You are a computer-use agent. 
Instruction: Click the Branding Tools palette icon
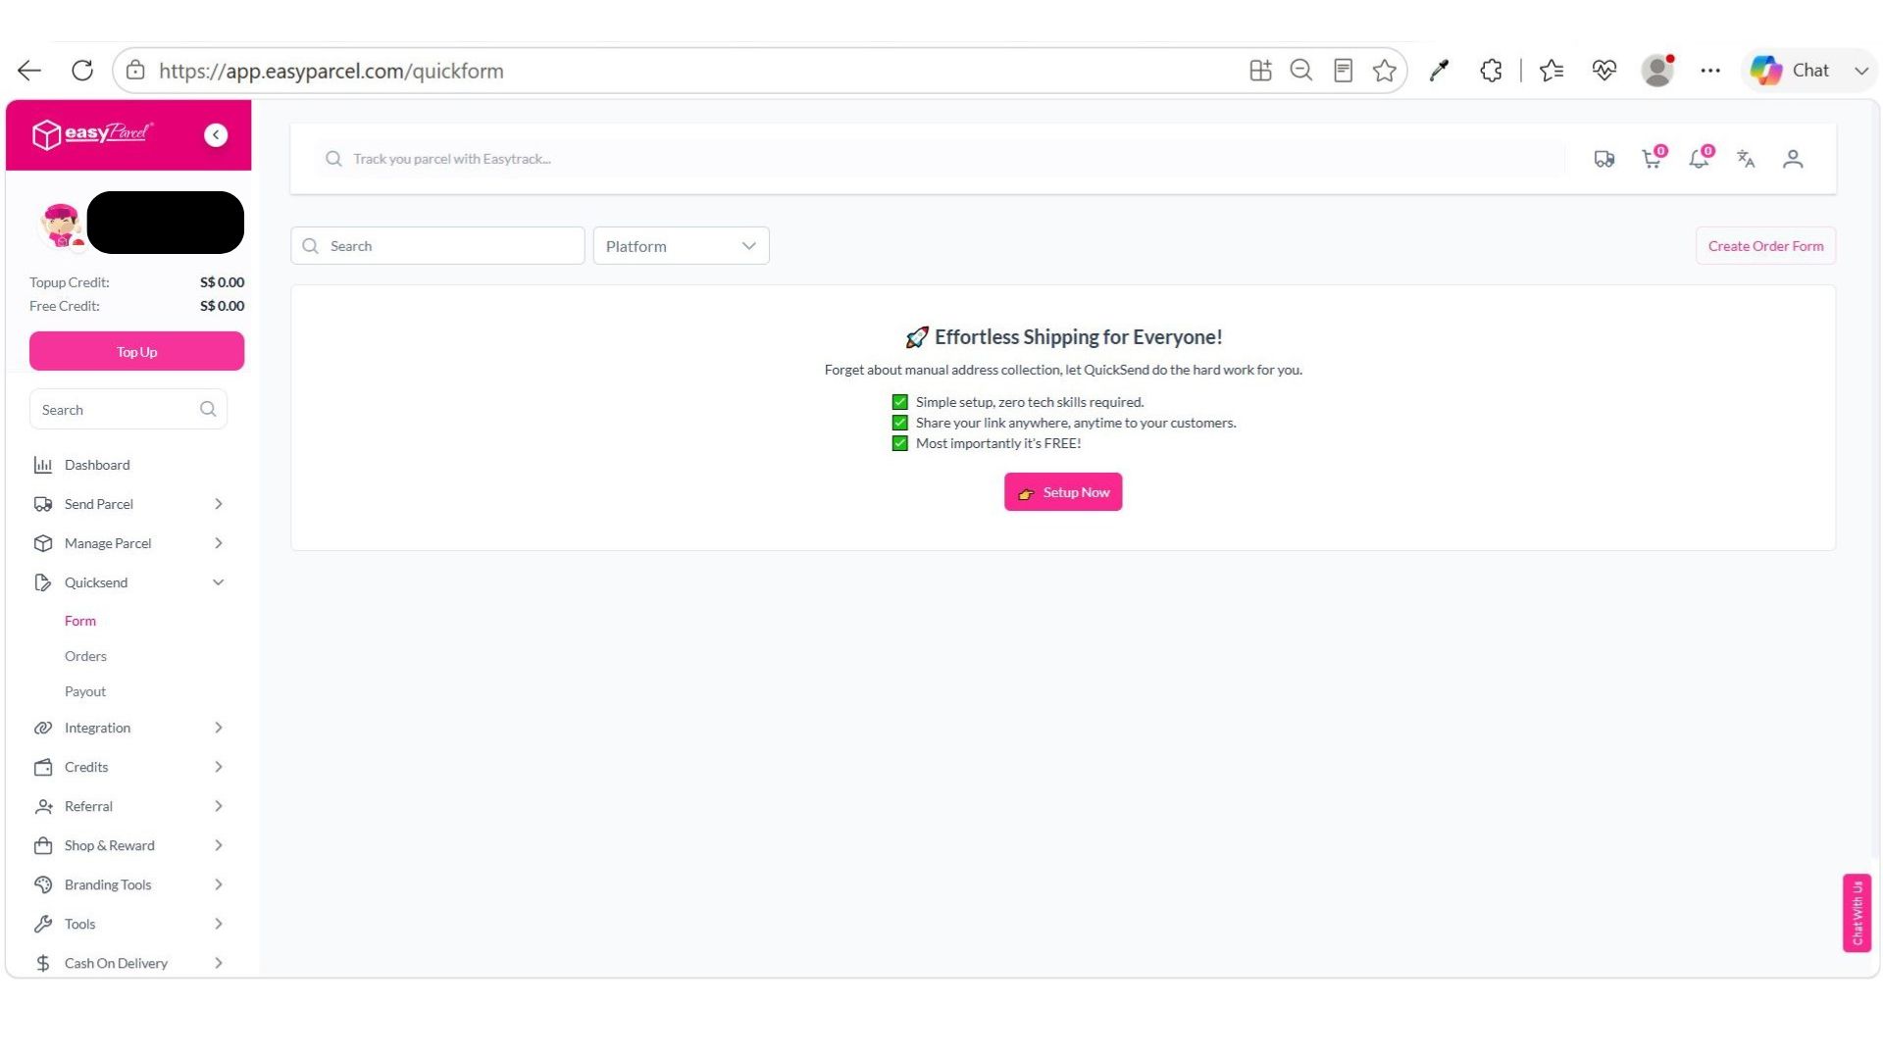click(43, 884)
